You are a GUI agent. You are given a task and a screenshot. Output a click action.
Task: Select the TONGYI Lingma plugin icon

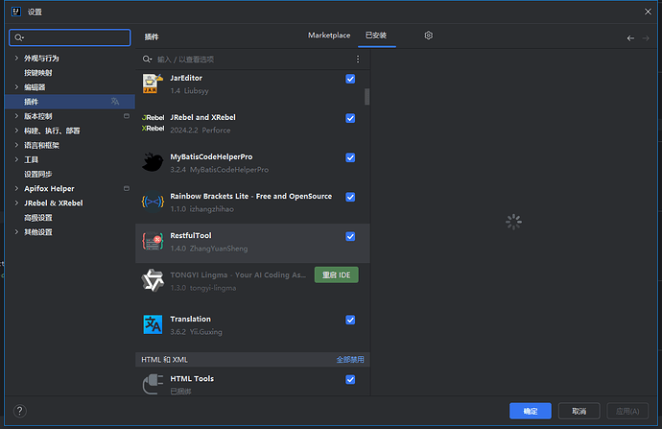(x=153, y=280)
